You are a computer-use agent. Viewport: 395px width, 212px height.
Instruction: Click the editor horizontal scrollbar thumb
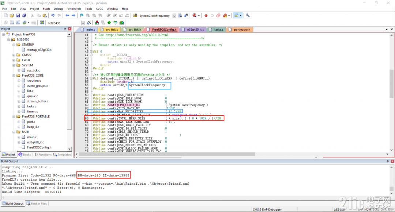(167, 154)
